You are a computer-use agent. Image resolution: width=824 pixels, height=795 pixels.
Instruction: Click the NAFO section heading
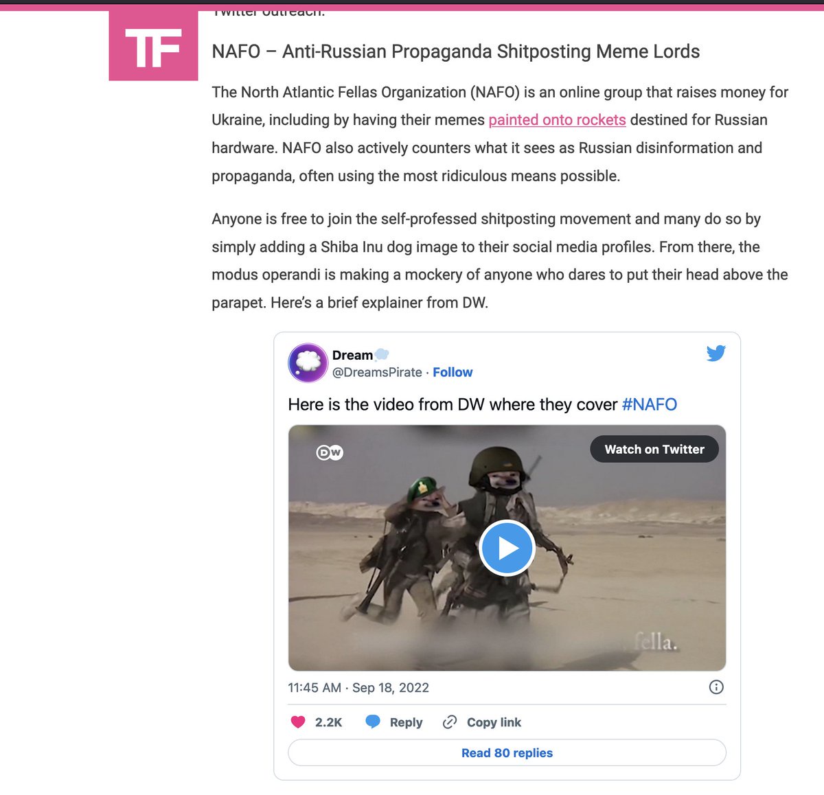pos(456,51)
